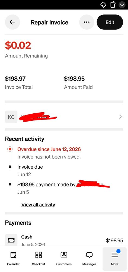Tap the Edit button
This screenshot has height=272, width=128.
[110, 22]
